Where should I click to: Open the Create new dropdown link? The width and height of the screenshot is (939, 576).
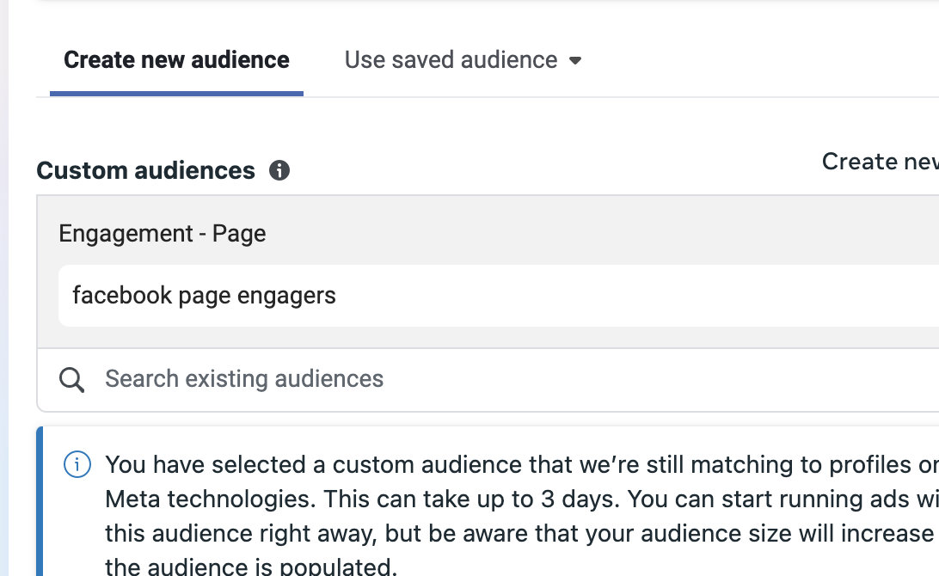(879, 162)
